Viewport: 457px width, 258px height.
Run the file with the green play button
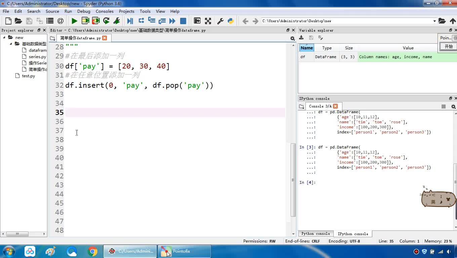pyautogui.click(x=74, y=21)
